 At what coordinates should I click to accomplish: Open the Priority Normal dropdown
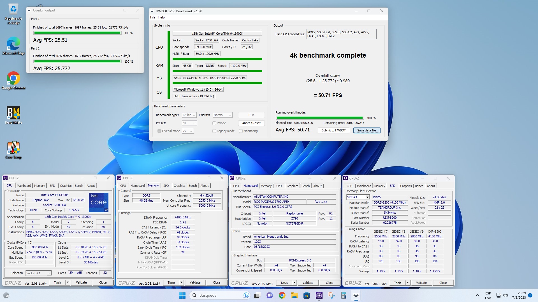point(222,115)
